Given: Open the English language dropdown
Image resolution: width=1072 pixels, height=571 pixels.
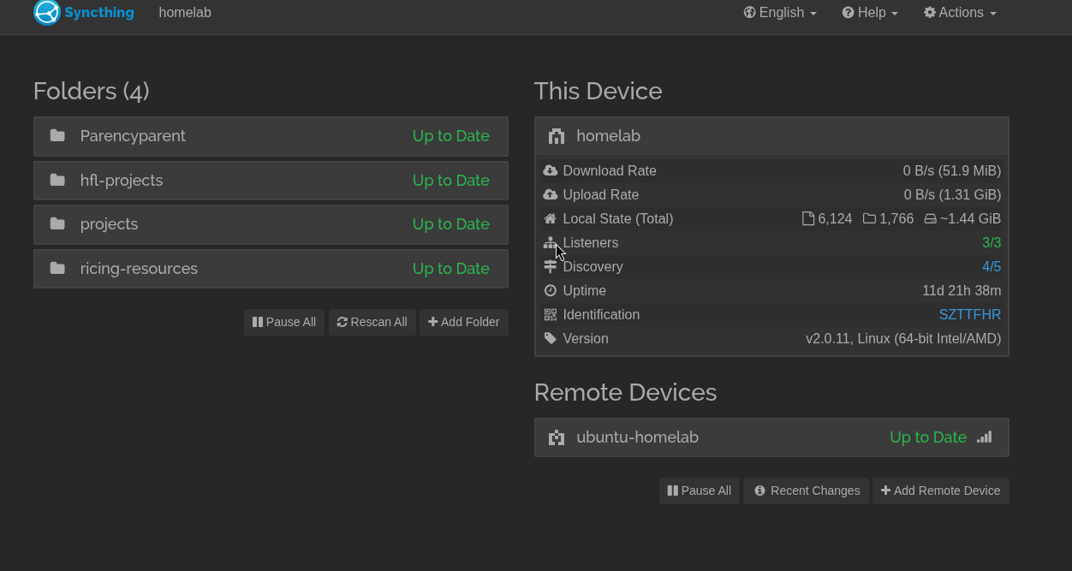Looking at the screenshot, I should point(779,13).
